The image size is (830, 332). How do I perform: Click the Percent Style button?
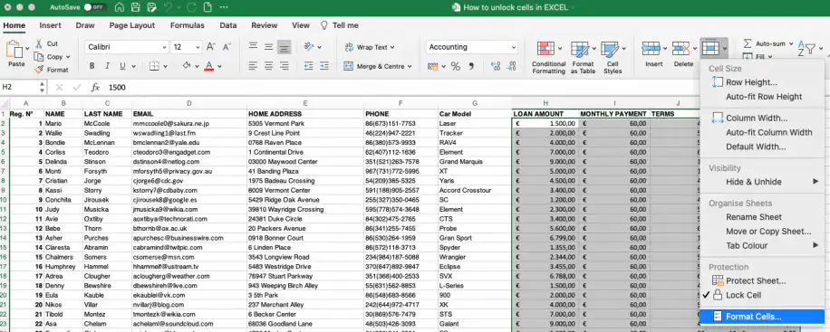point(455,66)
